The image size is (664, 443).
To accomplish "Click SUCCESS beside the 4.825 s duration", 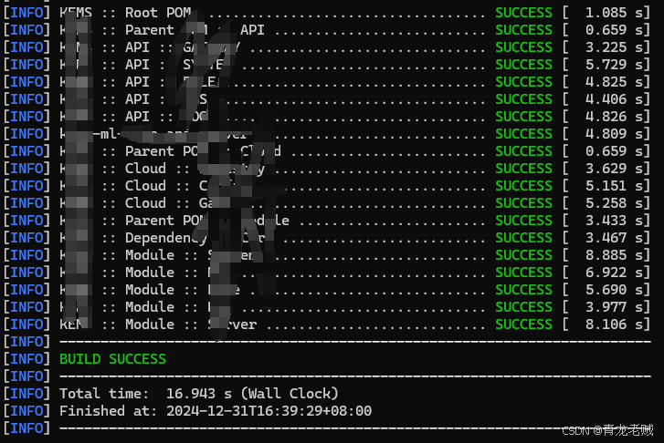I will [523, 82].
